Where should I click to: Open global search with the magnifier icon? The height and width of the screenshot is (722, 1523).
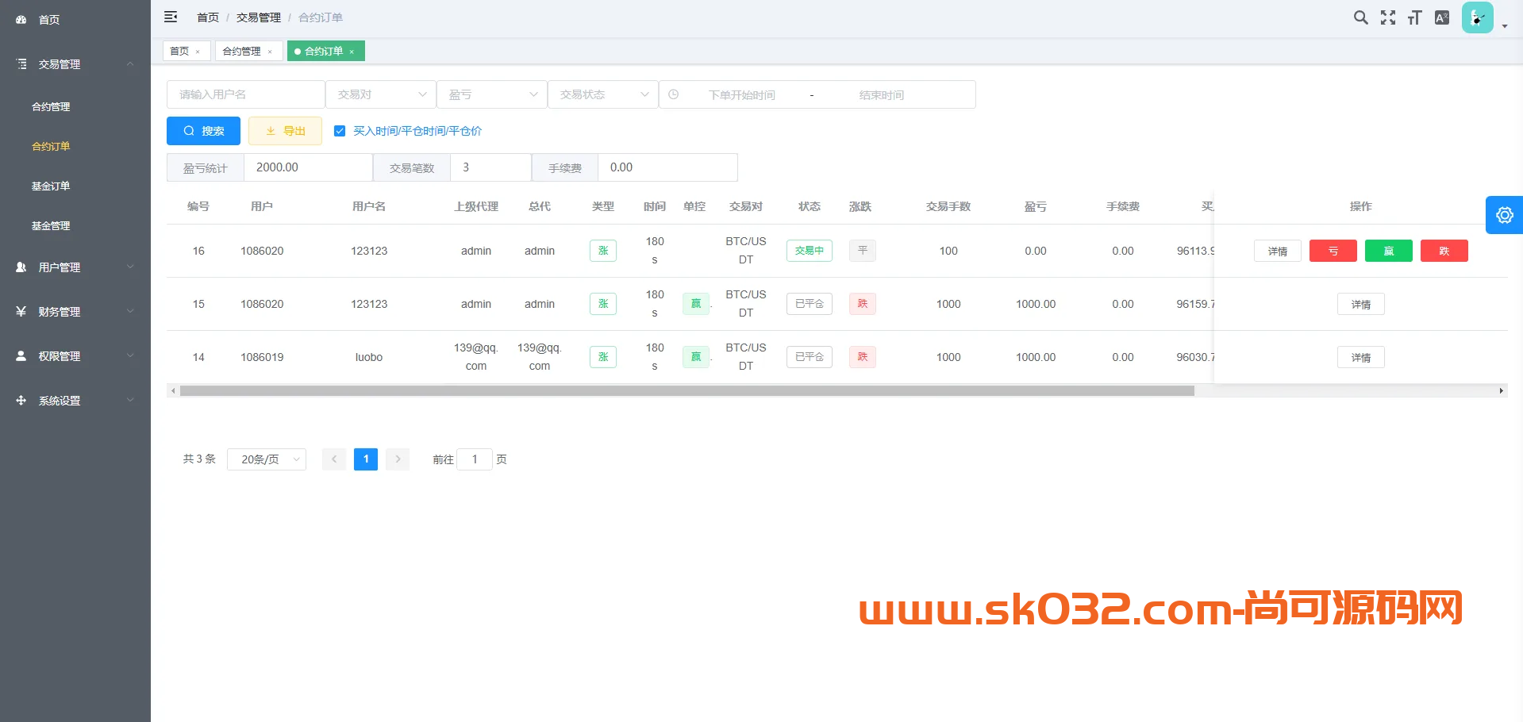click(x=1360, y=17)
